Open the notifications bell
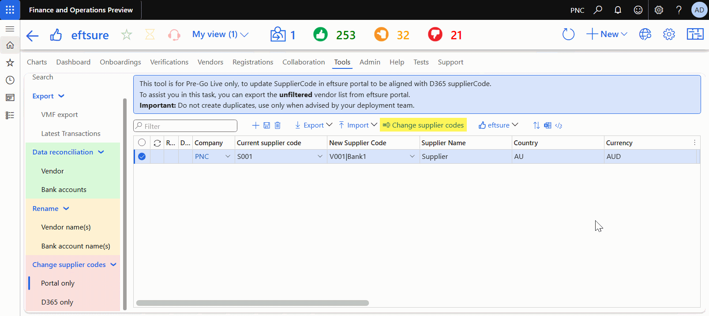Viewport: 709px width, 316px height. [618, 10]
